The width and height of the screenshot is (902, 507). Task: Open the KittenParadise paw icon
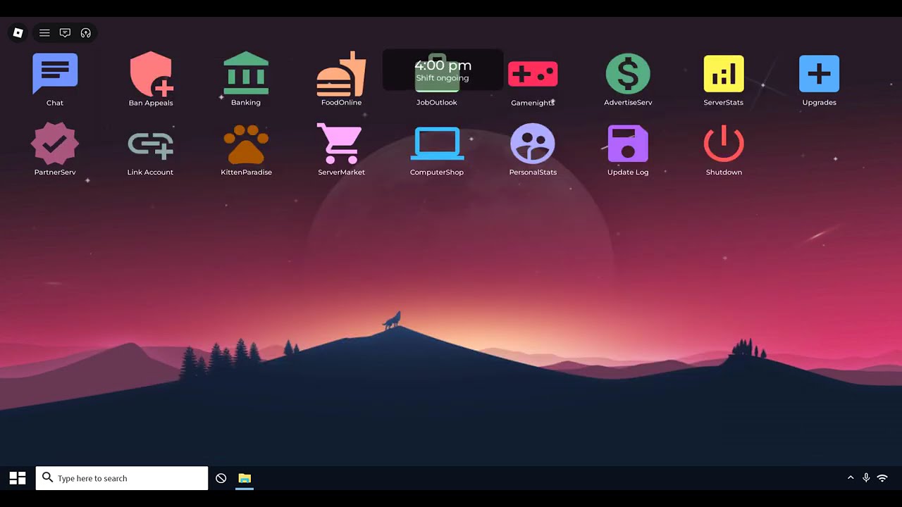[246, 144]
